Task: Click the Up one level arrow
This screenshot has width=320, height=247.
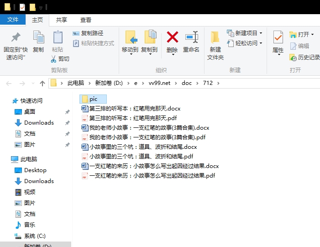Action: pos(42,83)
